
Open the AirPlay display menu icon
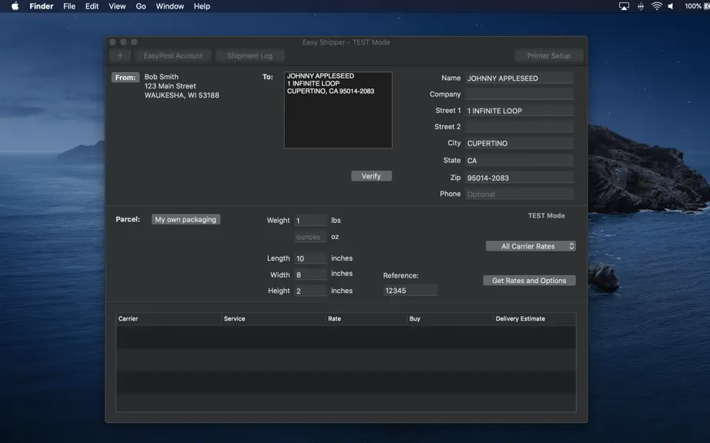(624, 6)
